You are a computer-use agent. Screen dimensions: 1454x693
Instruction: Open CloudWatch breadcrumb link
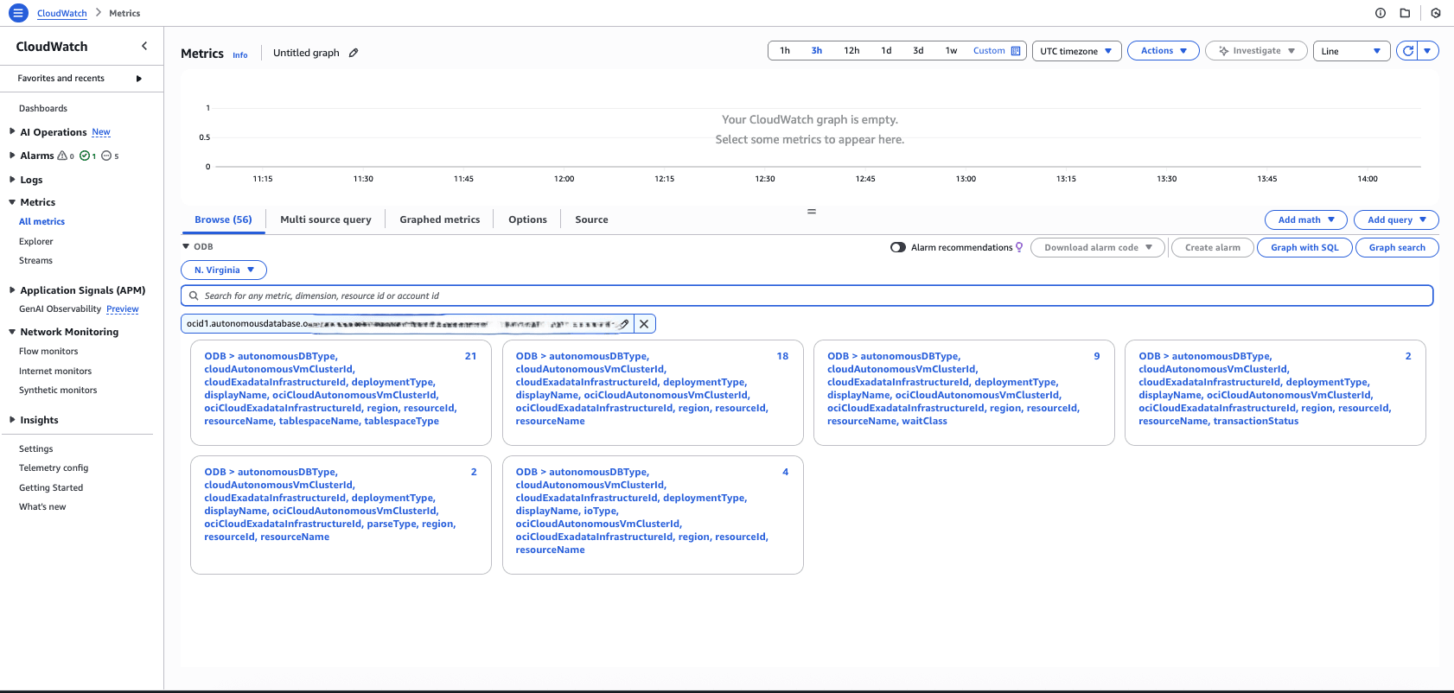click(62, 13)
